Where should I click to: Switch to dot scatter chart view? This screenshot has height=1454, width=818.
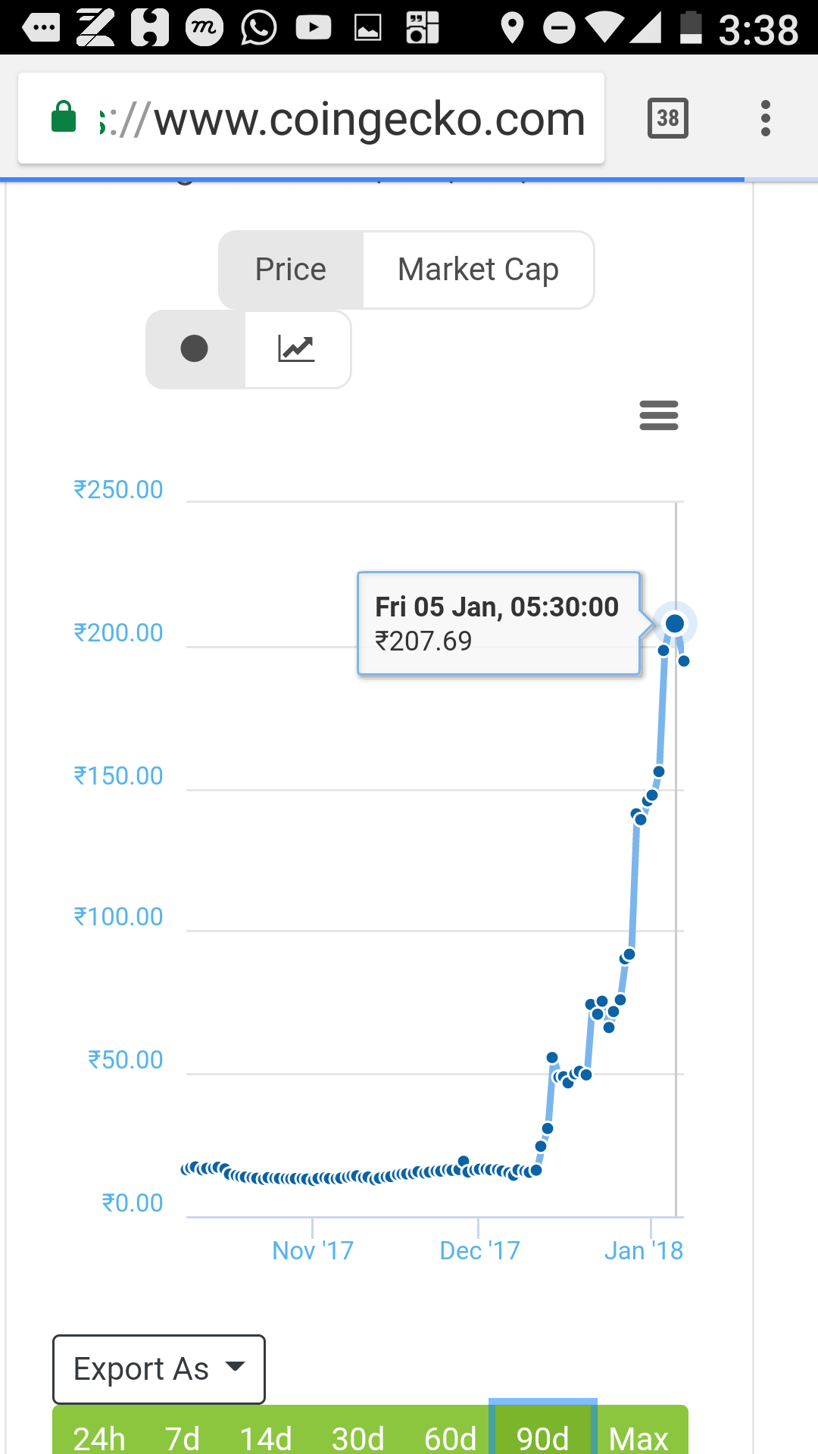coord(195,349)
